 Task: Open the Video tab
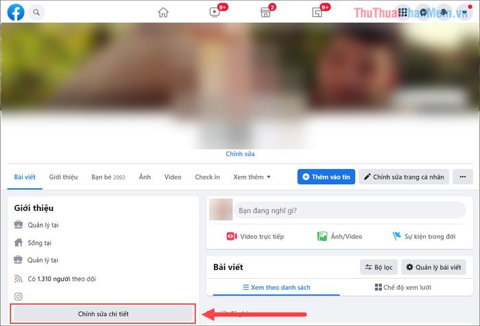[x=173, y=177]
